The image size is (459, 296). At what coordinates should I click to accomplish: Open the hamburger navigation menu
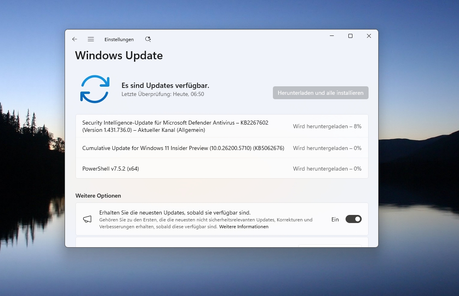pyautogui.click(x=91, y=39)
